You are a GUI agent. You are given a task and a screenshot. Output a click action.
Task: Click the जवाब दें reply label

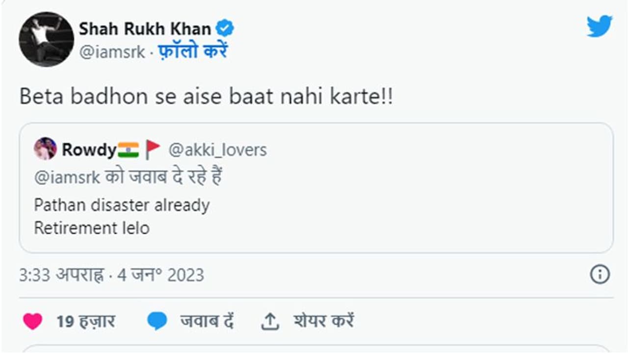click(207, 322)
